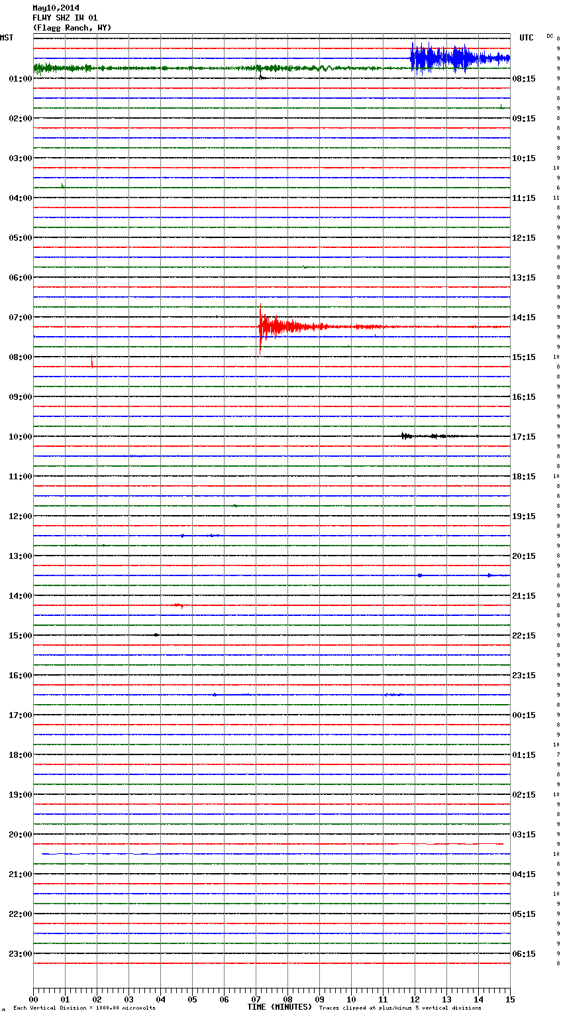563x1017 pixels.
Task: Click minute 13 on the bottom axis
Action: click(x=446, y=999)
